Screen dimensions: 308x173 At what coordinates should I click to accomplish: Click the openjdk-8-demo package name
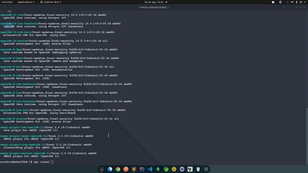[x=12, y=58]
